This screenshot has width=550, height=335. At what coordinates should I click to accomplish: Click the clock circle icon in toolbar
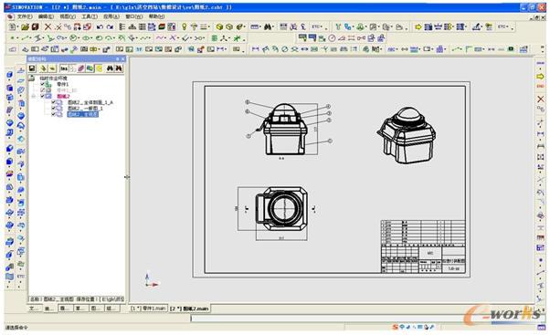[x=332, y=37]
